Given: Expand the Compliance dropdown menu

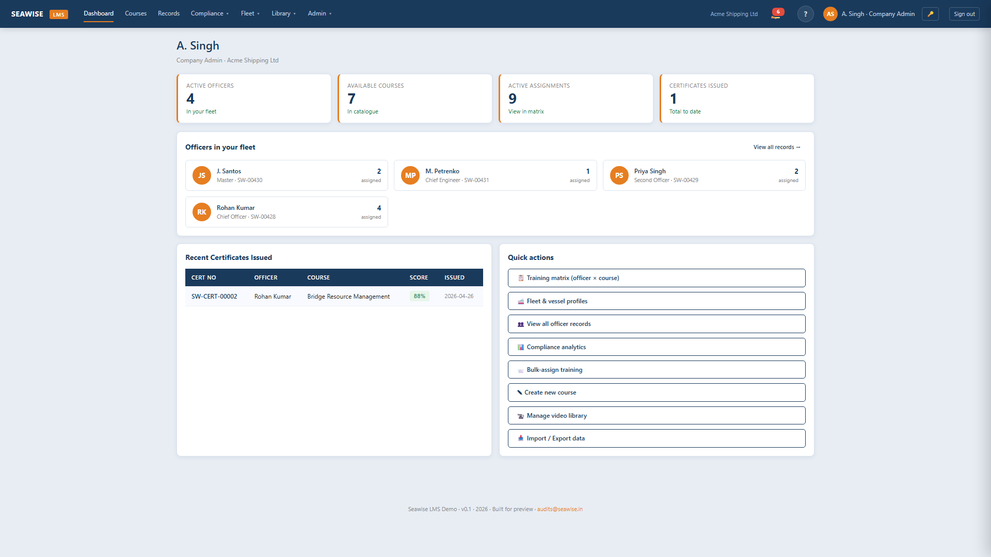Looking at the screenshot, I should coord(210,13).
